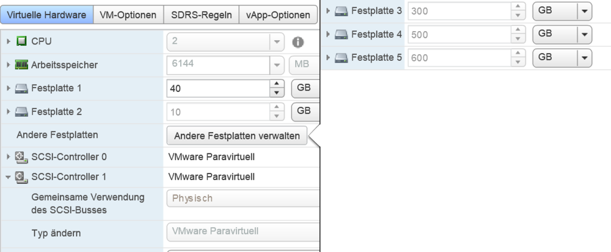Open the Festplatte 5 size unit dropdown

pyautogui.click(x=585, y=58)
